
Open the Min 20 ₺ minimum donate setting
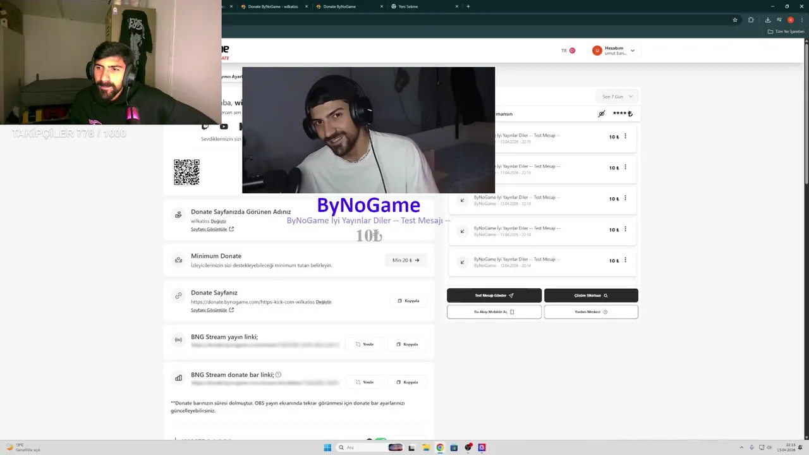coord(406,260)
